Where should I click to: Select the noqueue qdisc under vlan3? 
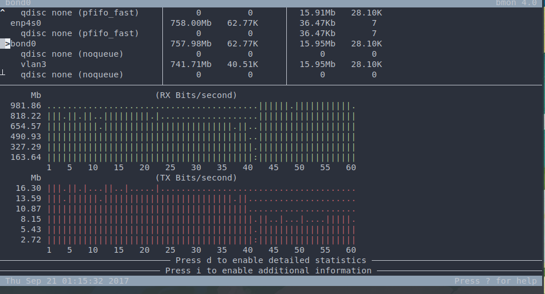tap(72, 75)
